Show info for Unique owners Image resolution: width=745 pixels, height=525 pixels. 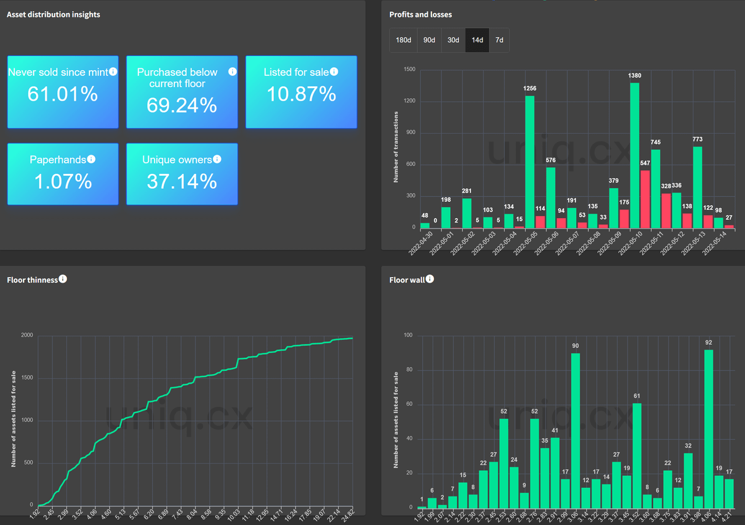pyautogui.click(x=217, y=160)
